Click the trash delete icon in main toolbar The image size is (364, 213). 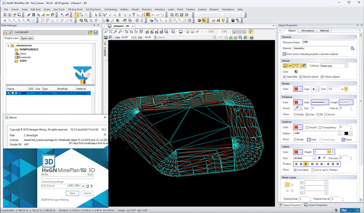tap(120, 15)
